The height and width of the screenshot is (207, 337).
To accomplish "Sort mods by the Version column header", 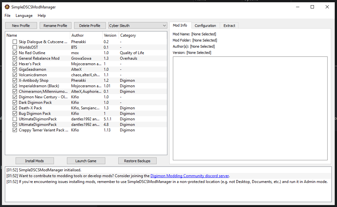I will 110,35.
